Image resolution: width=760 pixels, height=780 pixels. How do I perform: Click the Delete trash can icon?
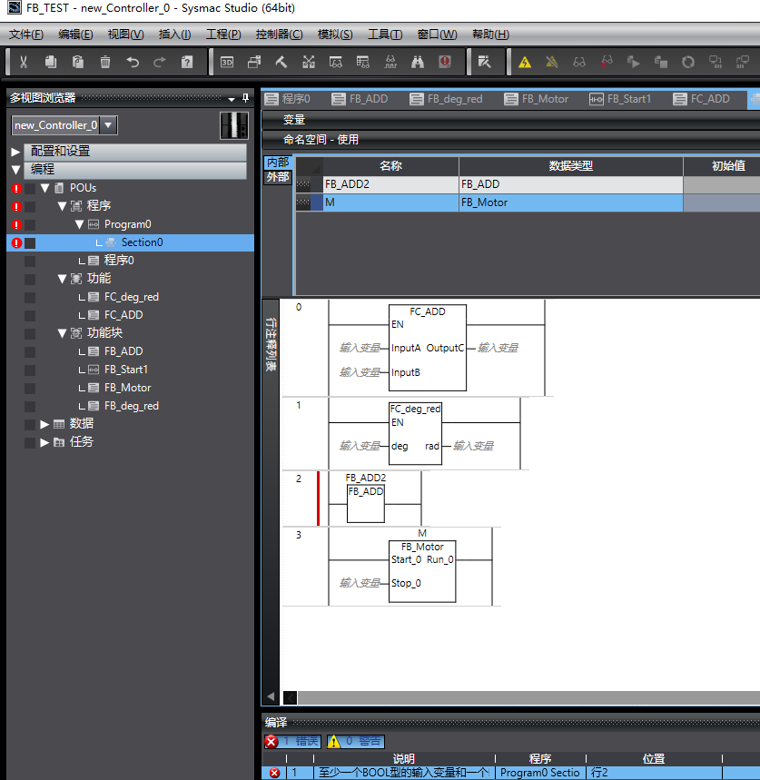click(105, 62)
